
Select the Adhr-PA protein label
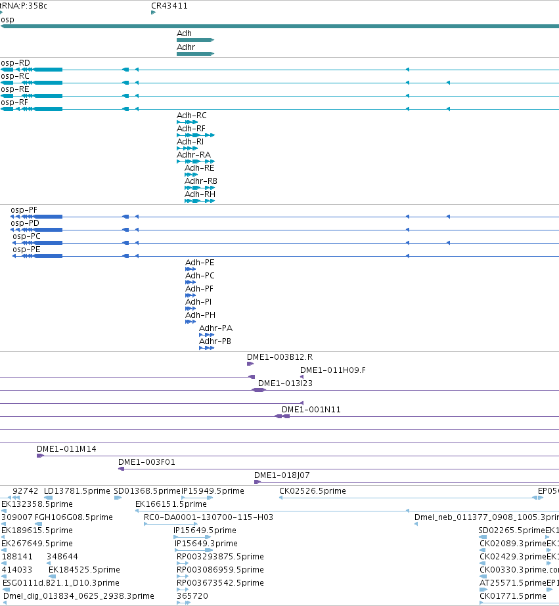[x=215, y=328]
